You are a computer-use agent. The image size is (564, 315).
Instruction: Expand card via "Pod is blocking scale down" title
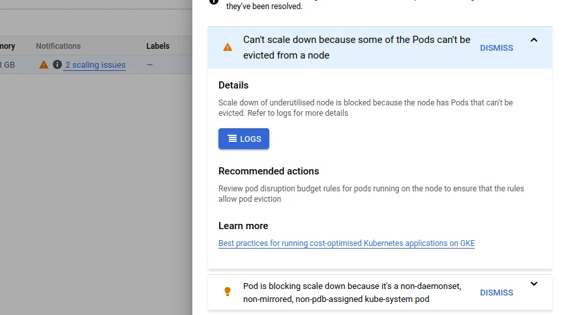click(352, 292)
